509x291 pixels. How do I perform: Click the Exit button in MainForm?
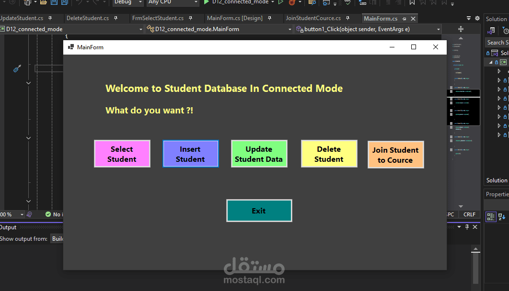(259, 211)
